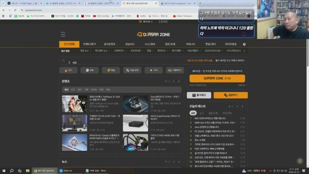Open best post 'MSI 5090 라이트닝'

210,119
